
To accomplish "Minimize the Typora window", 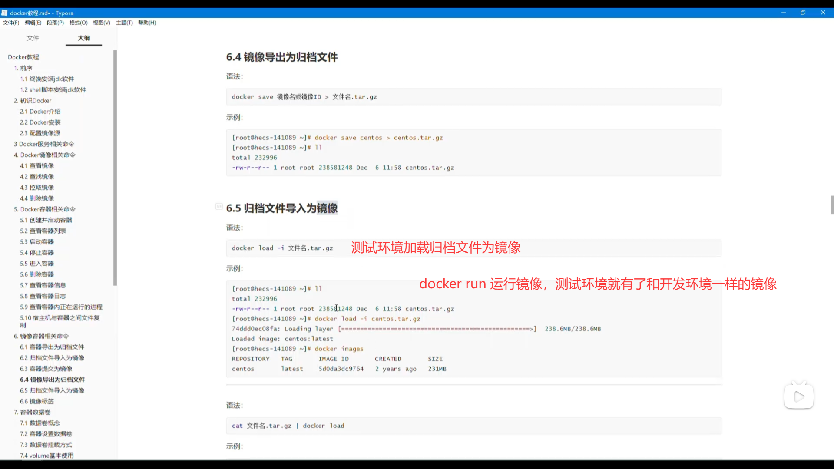I will pyautogui.click(x=784, y=13).
